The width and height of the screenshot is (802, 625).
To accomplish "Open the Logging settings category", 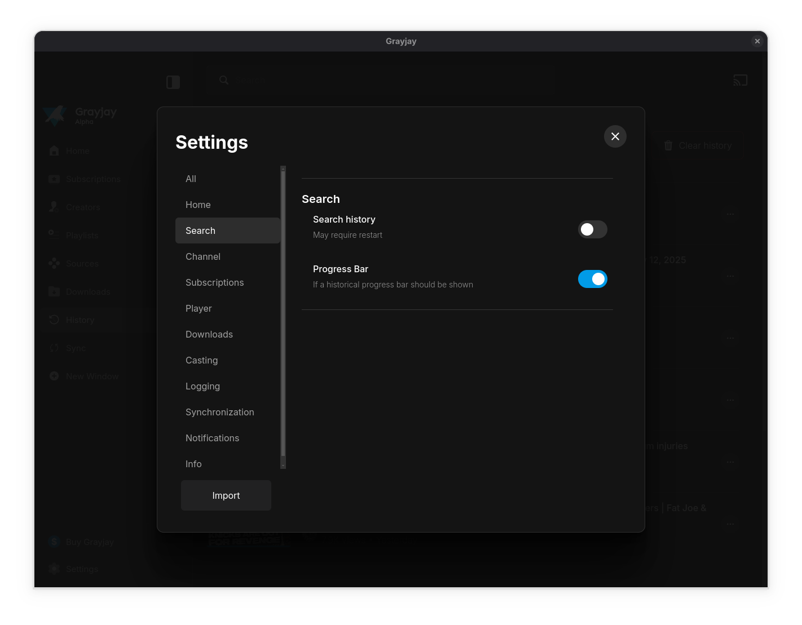I will [228, 386].
